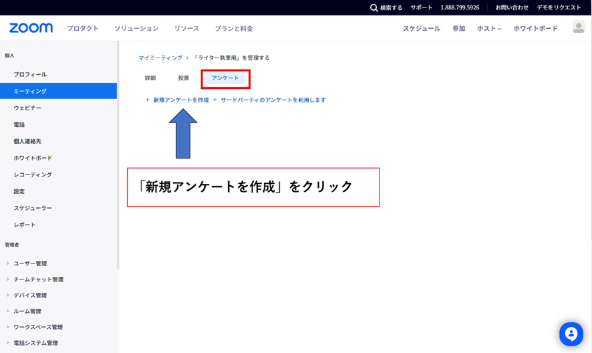Open プランと料金 page
Viewport: 592px width, 353px height.
coord(234,28)
